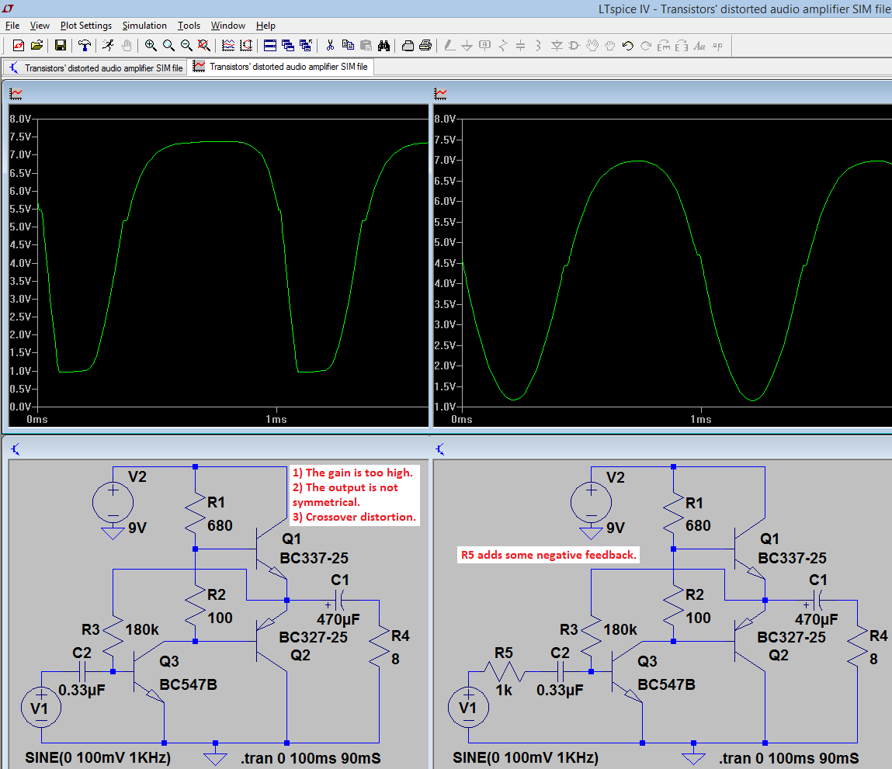The width and height of the screenshot is (892, 769).
Task: Open the Plot Settings menu
Action: pyautogui.click(x=86, y=26)
